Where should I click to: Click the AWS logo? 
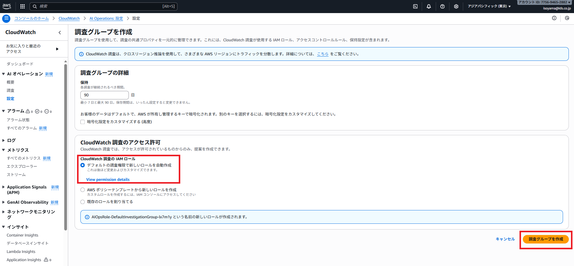click(x=7, y=6)
